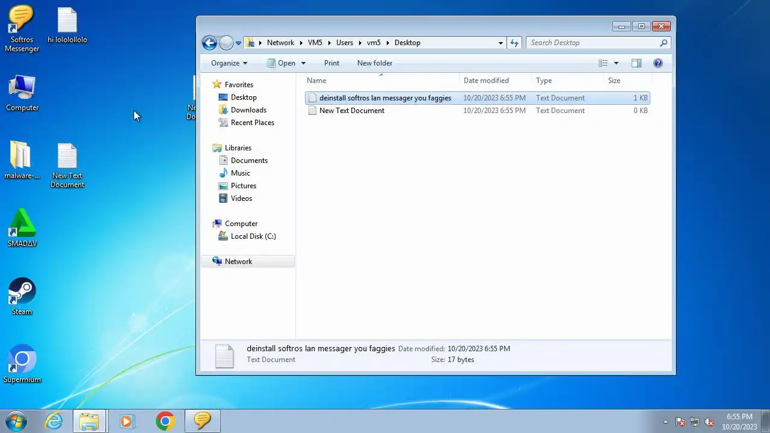Screen dimensions: 770x433
Task: Open Recent Places in Favorites
Action: pos(252,123)
